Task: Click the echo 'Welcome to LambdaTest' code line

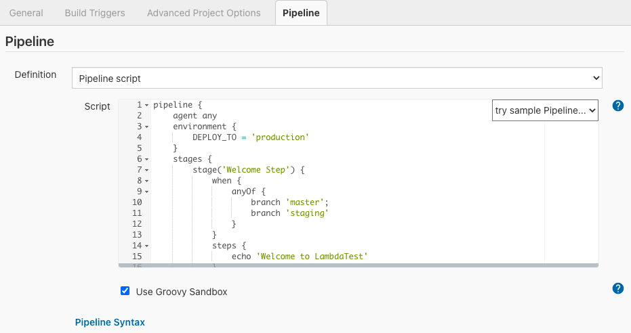Action: 299,257
